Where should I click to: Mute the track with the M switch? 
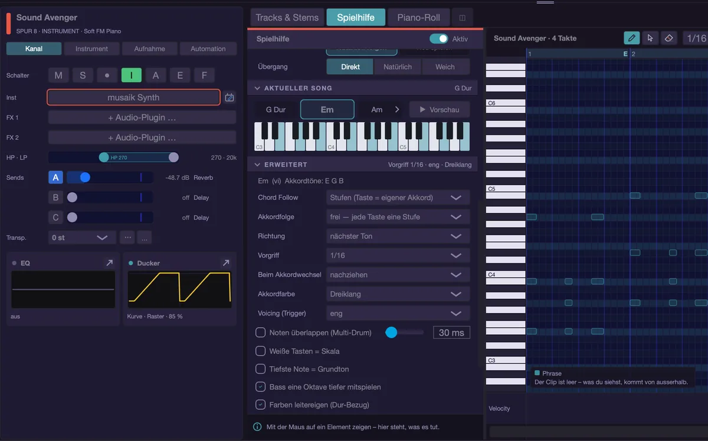[x=58, y=75]
